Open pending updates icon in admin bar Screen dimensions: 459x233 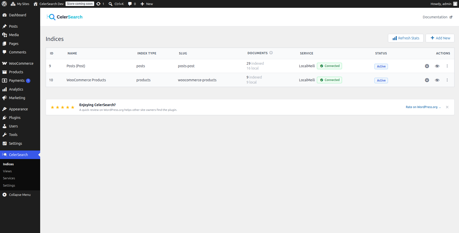coord(100,4)
